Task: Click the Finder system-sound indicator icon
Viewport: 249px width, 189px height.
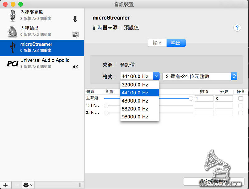Action: (x=75, y=35)
